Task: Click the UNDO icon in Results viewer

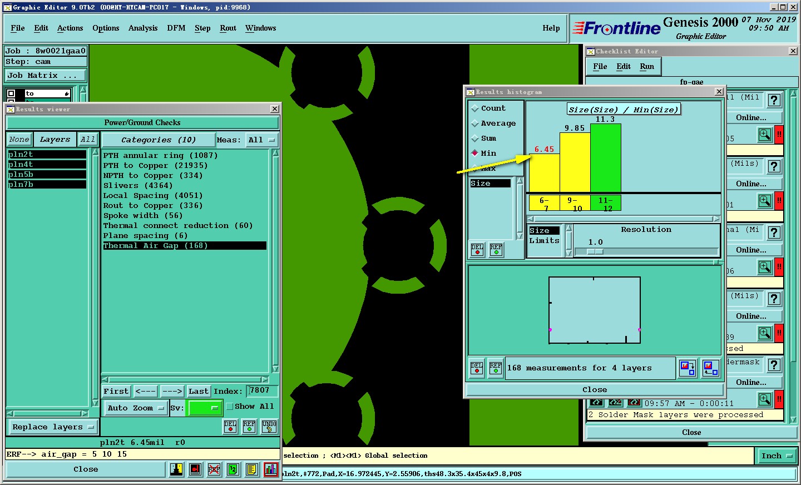Action: coord(269,427)
